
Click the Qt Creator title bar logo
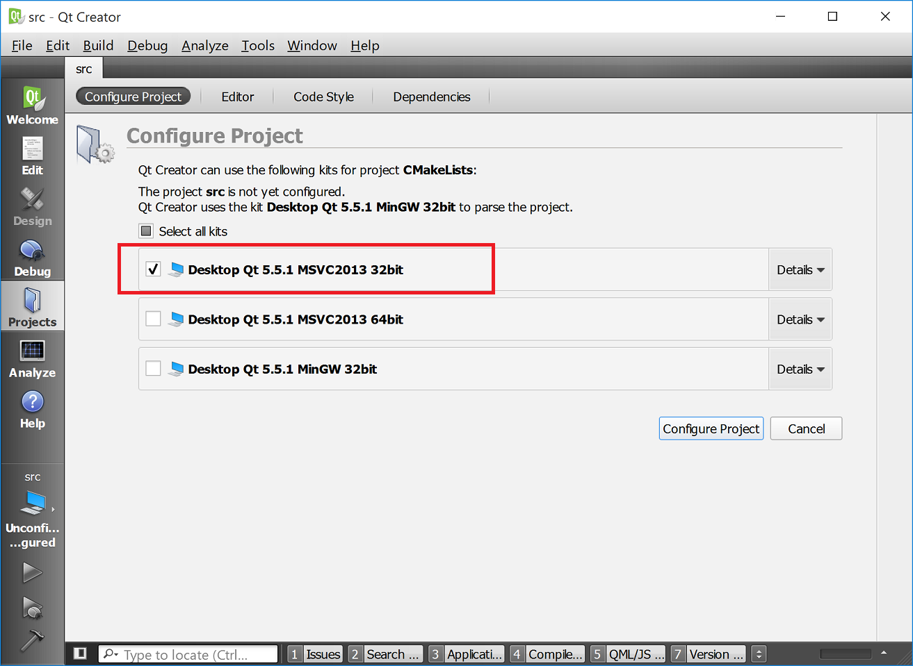pyautogui.click(x=15, y=16)
